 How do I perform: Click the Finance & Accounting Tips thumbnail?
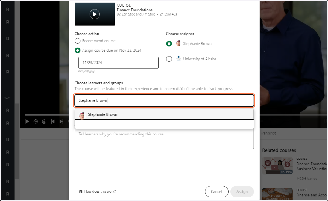point(277,194)
